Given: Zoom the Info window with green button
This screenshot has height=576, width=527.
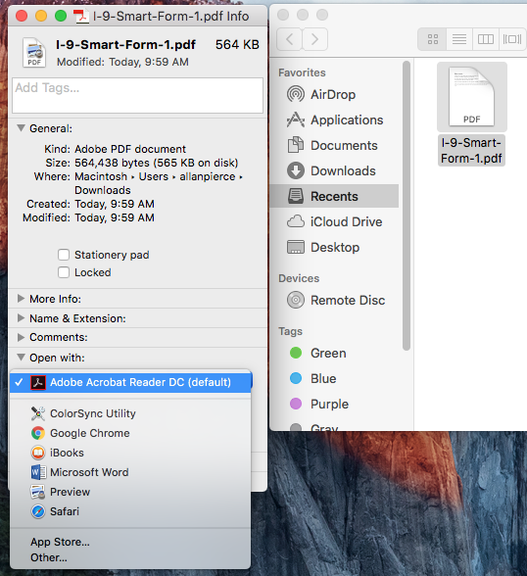Looking at the screenshot, I should pos(61,16).
